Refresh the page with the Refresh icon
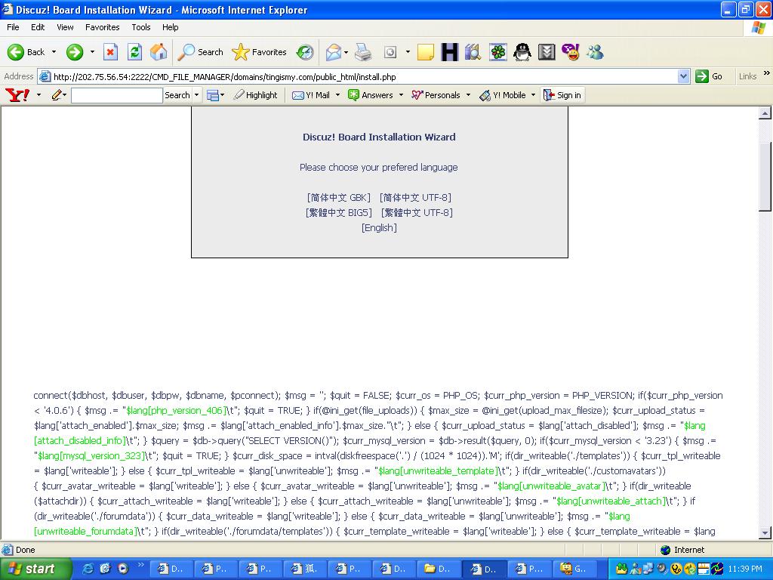Image resolution: width=773 pixels, height=580 pixels. click(134, 52)
